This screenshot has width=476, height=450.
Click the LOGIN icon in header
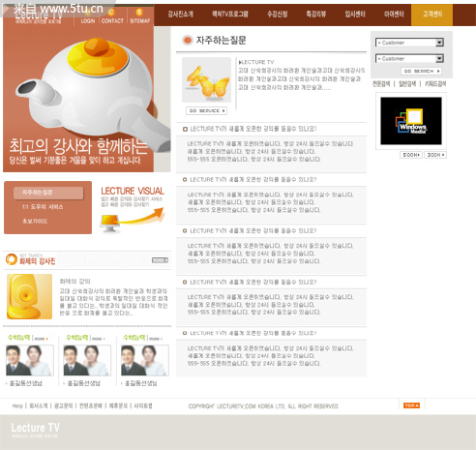click(x=88, y=16)
